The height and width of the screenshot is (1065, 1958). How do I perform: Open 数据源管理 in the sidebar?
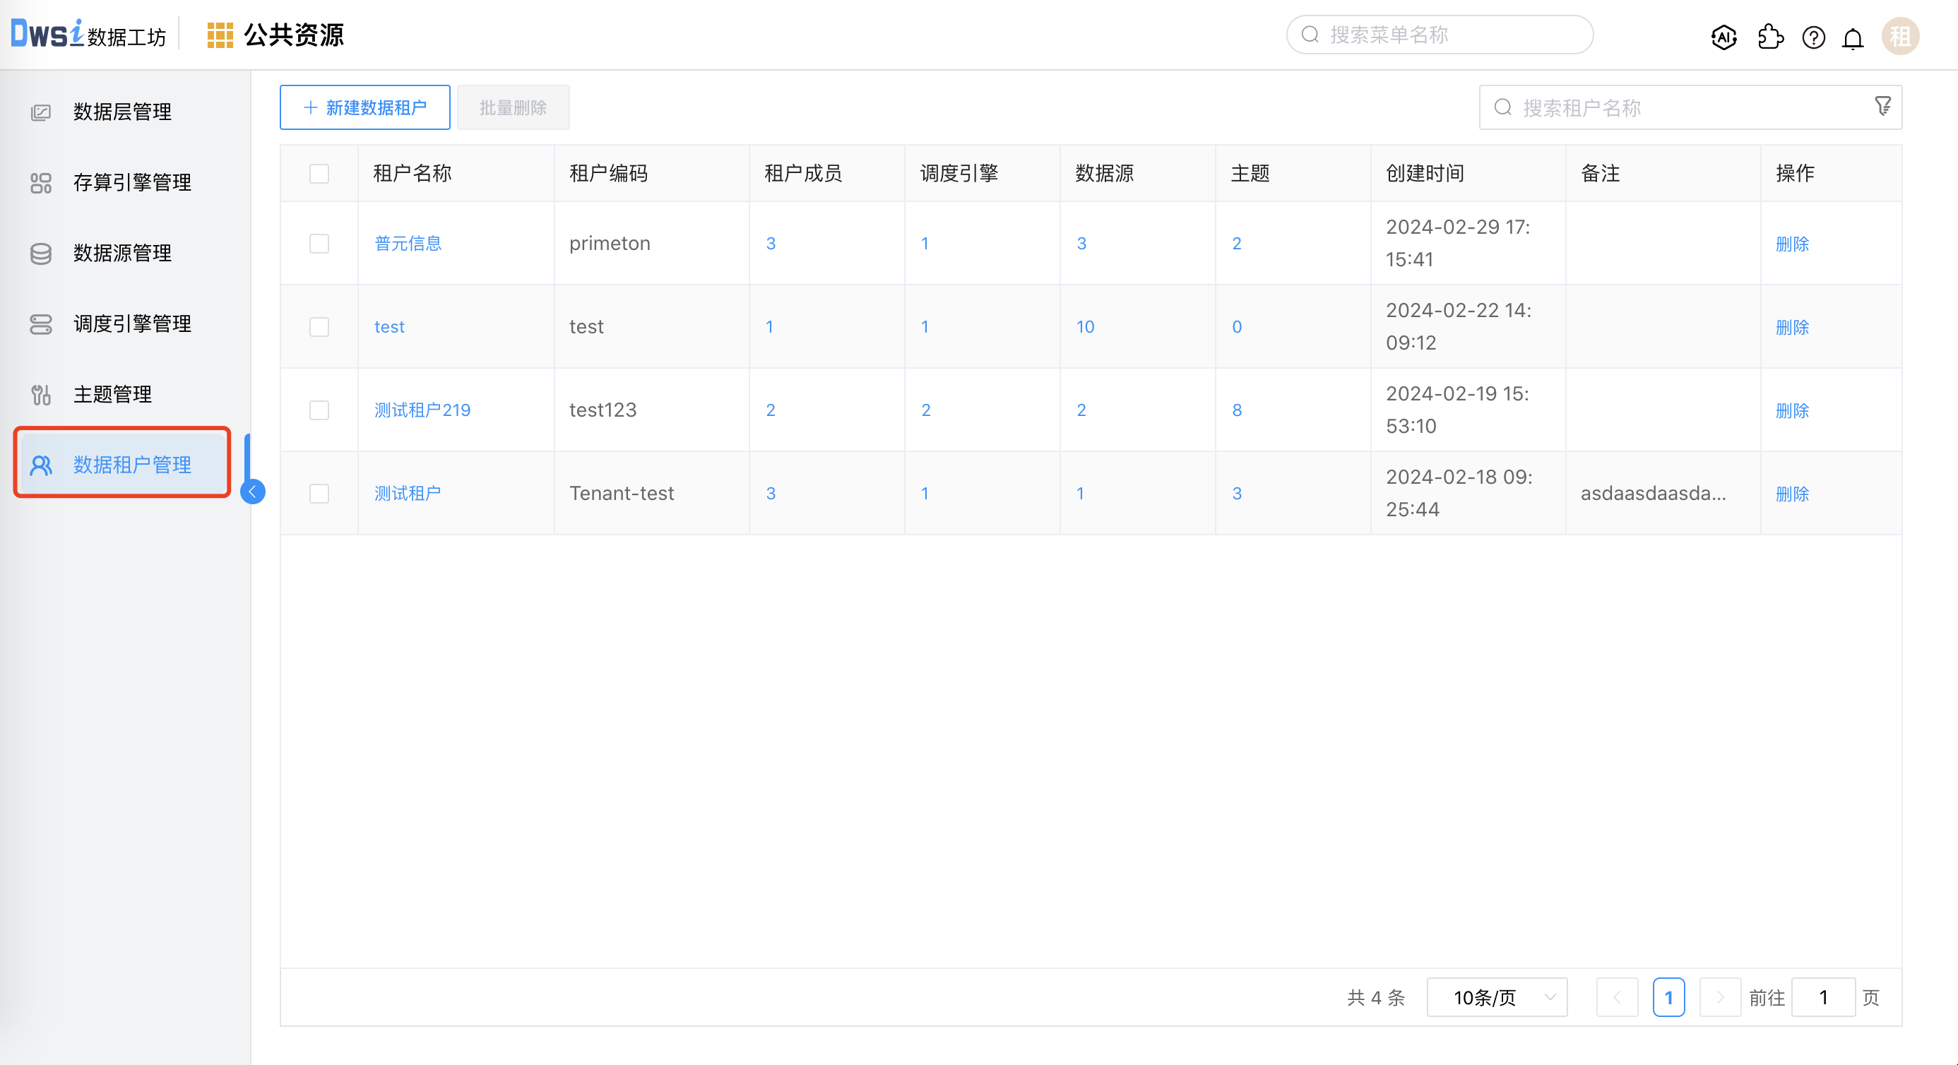coord(121,252)
